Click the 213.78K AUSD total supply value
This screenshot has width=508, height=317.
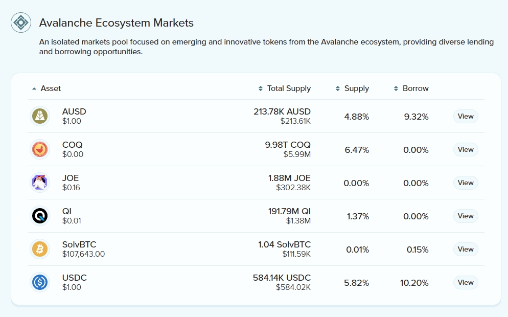(x=282, y=111)
